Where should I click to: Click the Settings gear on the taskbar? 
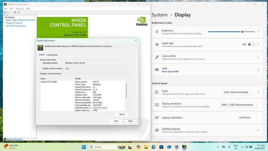click(x=177, y=147)
